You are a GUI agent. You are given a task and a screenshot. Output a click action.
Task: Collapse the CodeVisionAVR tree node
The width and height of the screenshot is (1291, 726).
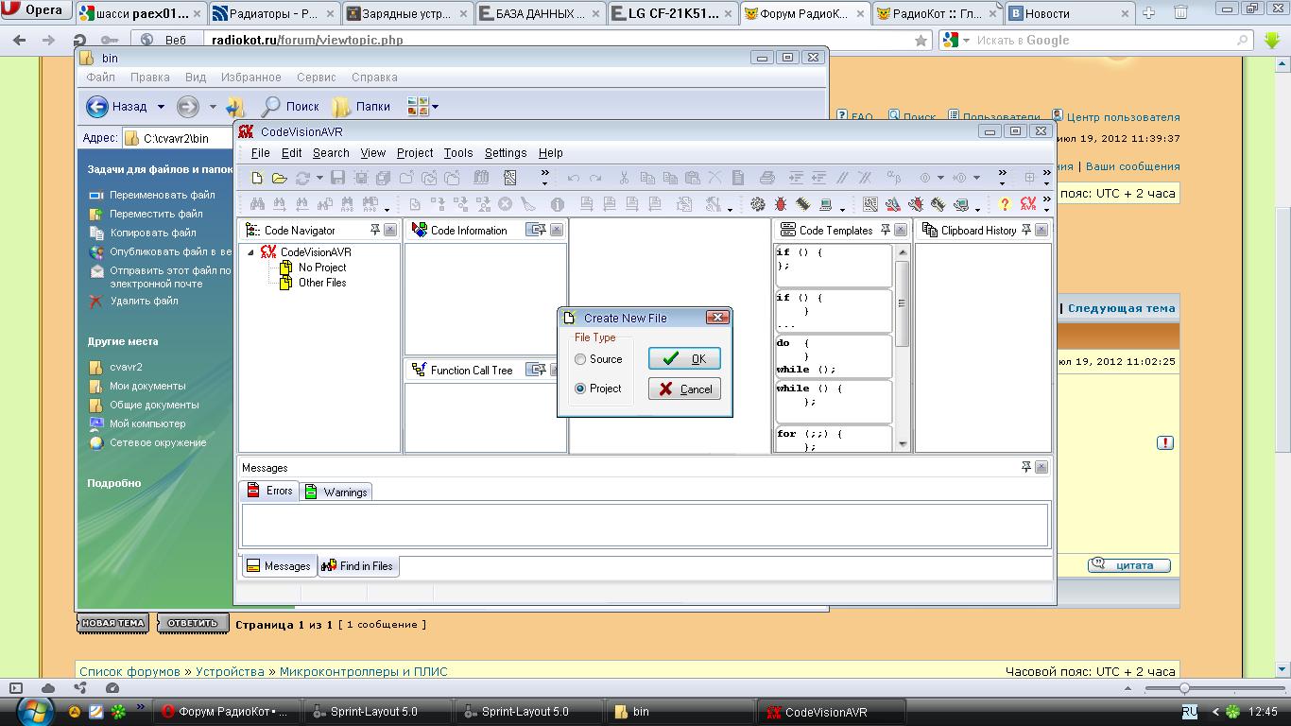coord(251,252)
